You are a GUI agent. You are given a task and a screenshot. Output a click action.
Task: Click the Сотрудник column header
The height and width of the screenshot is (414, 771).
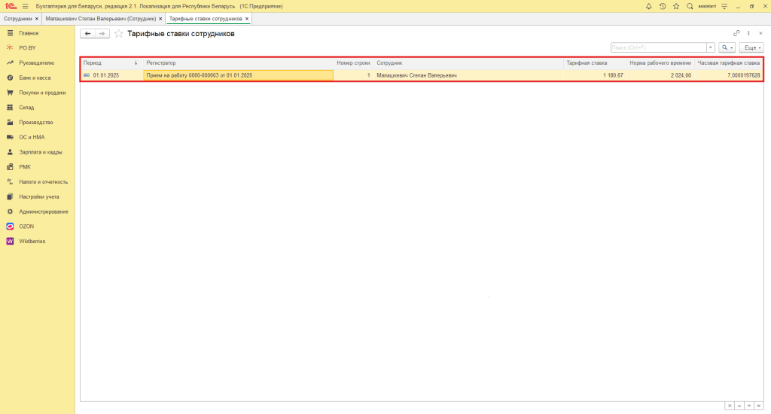tap(468, 63)
